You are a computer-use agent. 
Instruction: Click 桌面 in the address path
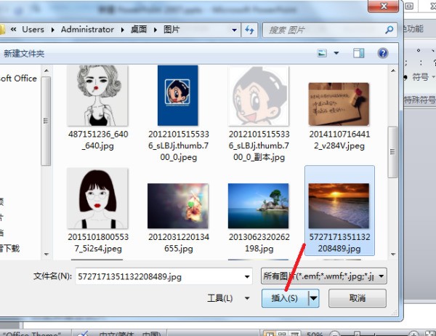point(139,30)
